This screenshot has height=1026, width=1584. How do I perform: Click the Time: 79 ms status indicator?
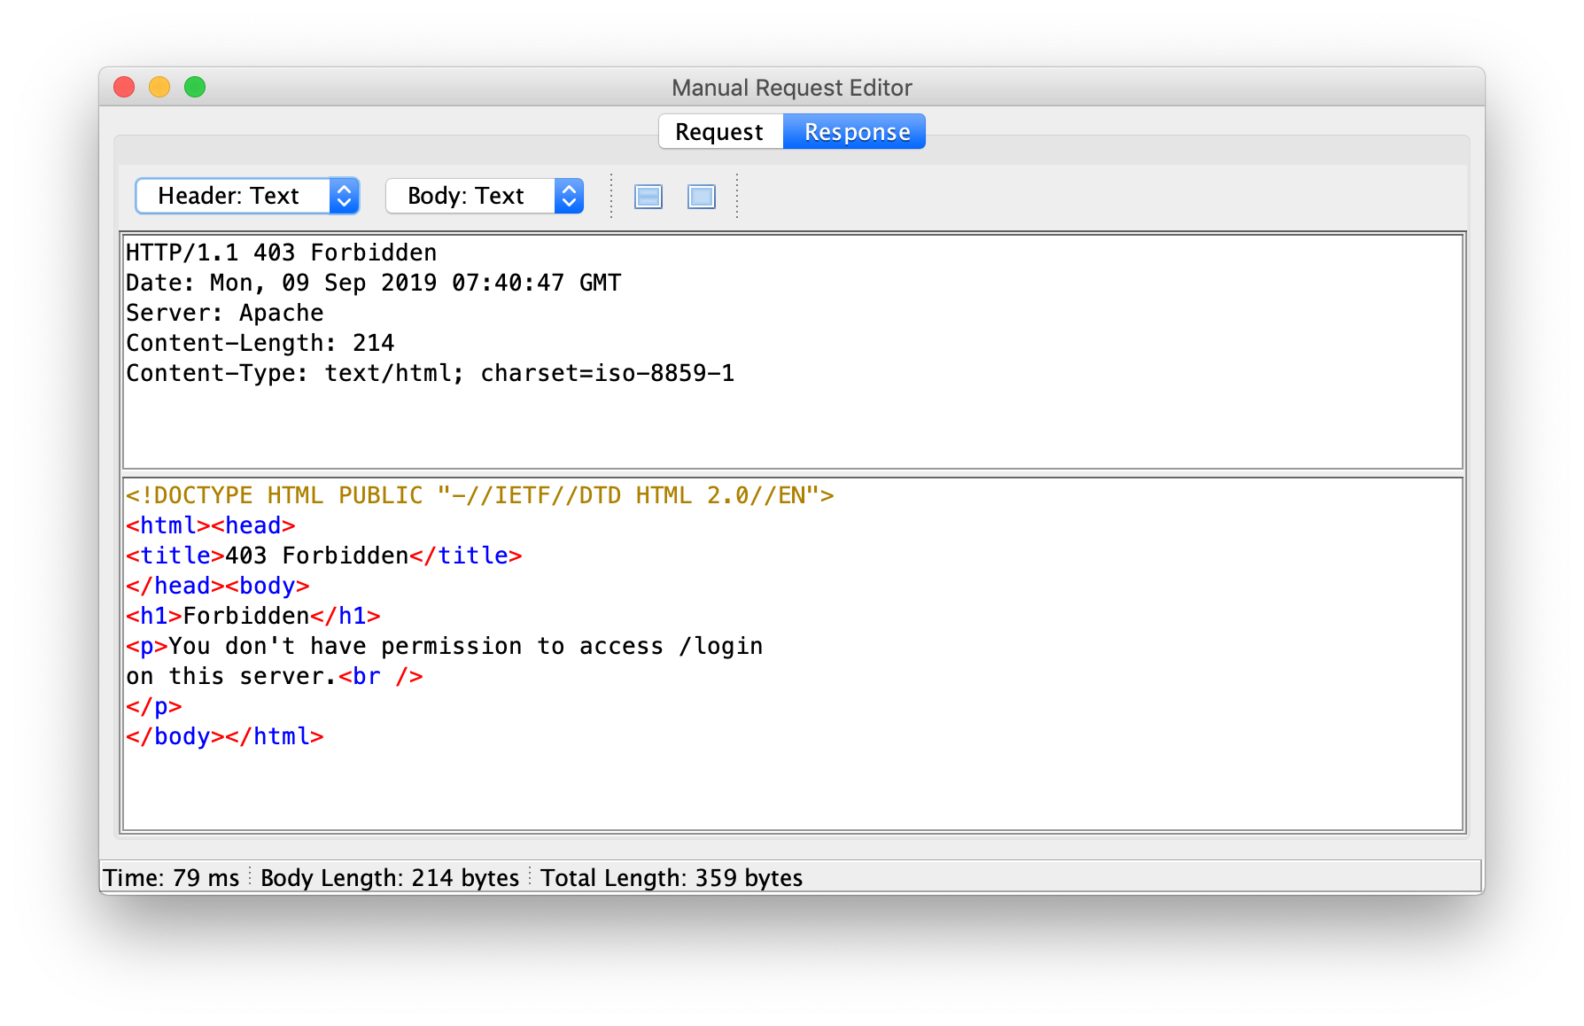pyautogui.click(x=171, y=877)
